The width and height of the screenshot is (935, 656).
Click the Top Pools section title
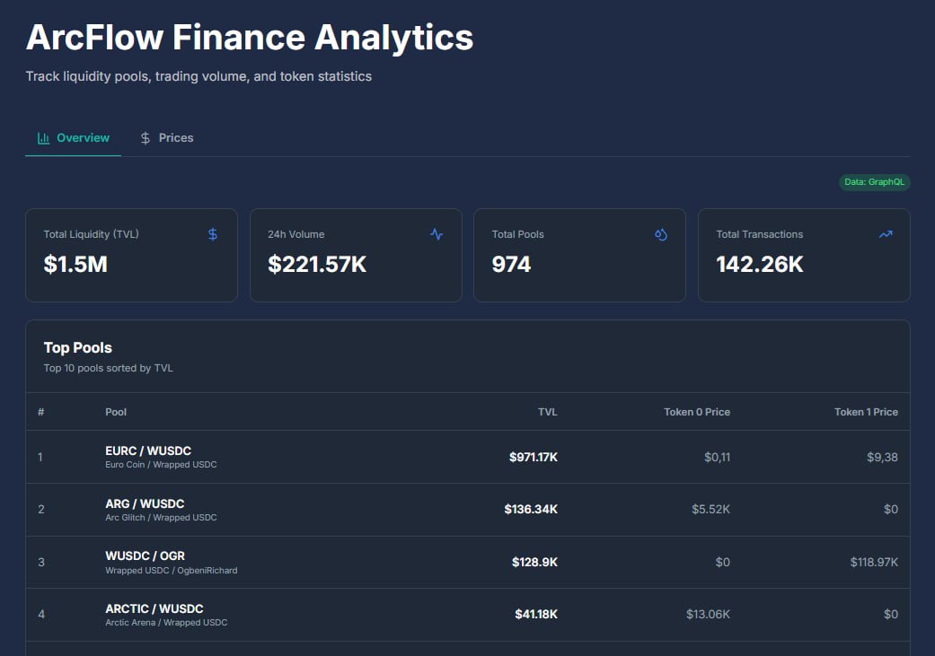[x=78, y=347]
